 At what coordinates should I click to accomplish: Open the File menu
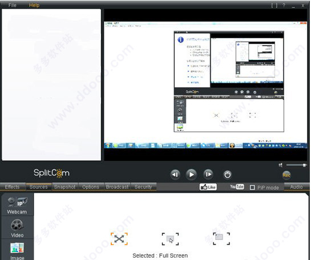pos(13,5)
